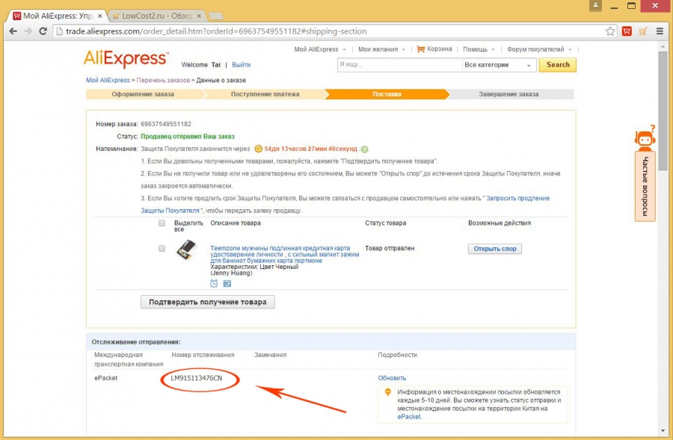Click the green help question mark icon
Viewport: 673px width, 440px height.
[364, 149]
